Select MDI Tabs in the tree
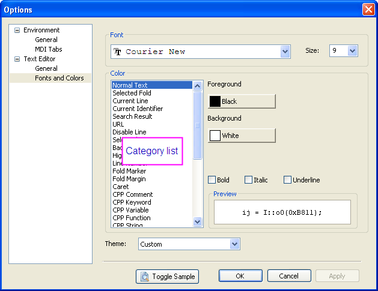The width and height of the screenshot is (378, 291). pos(48,49)
